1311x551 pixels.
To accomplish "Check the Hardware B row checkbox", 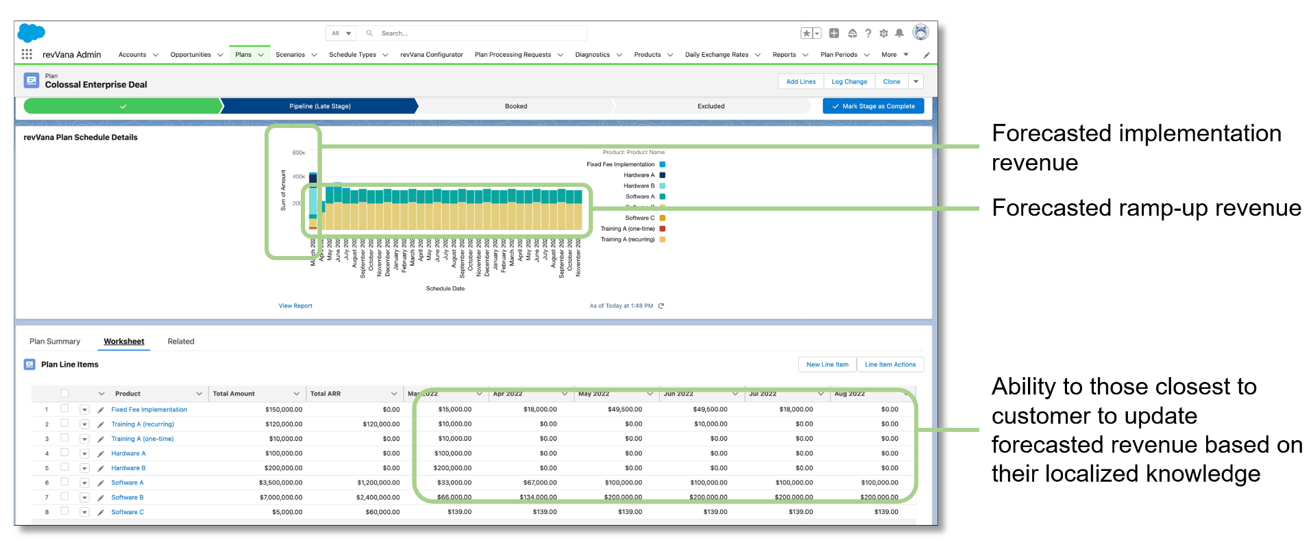I will click(x=64, y=467).
